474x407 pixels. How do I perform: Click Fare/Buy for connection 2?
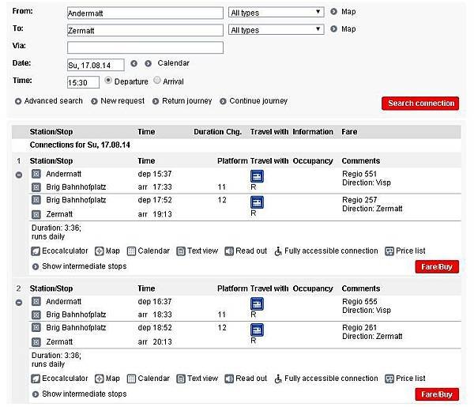(x=437, y=394)
